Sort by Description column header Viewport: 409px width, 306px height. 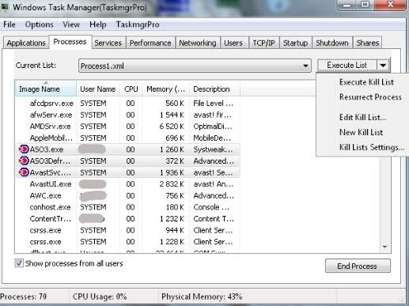(x=214, y=89)
